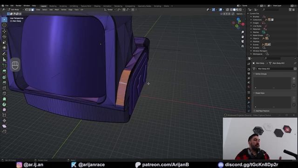Add a new vertex group with plus
This screenshot has height=168, width=298.
click(x=294, y=78)
